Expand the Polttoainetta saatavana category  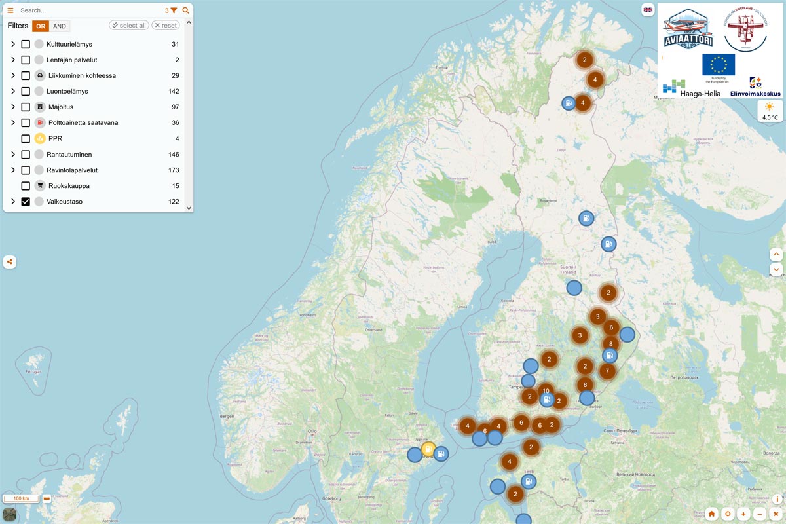[13, 122]
